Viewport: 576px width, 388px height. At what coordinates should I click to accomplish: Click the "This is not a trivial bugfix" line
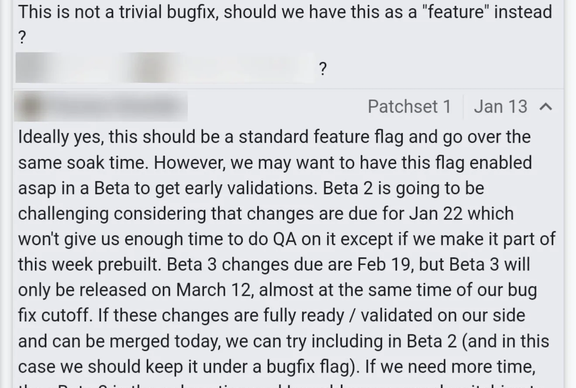(x=115, y=12)
